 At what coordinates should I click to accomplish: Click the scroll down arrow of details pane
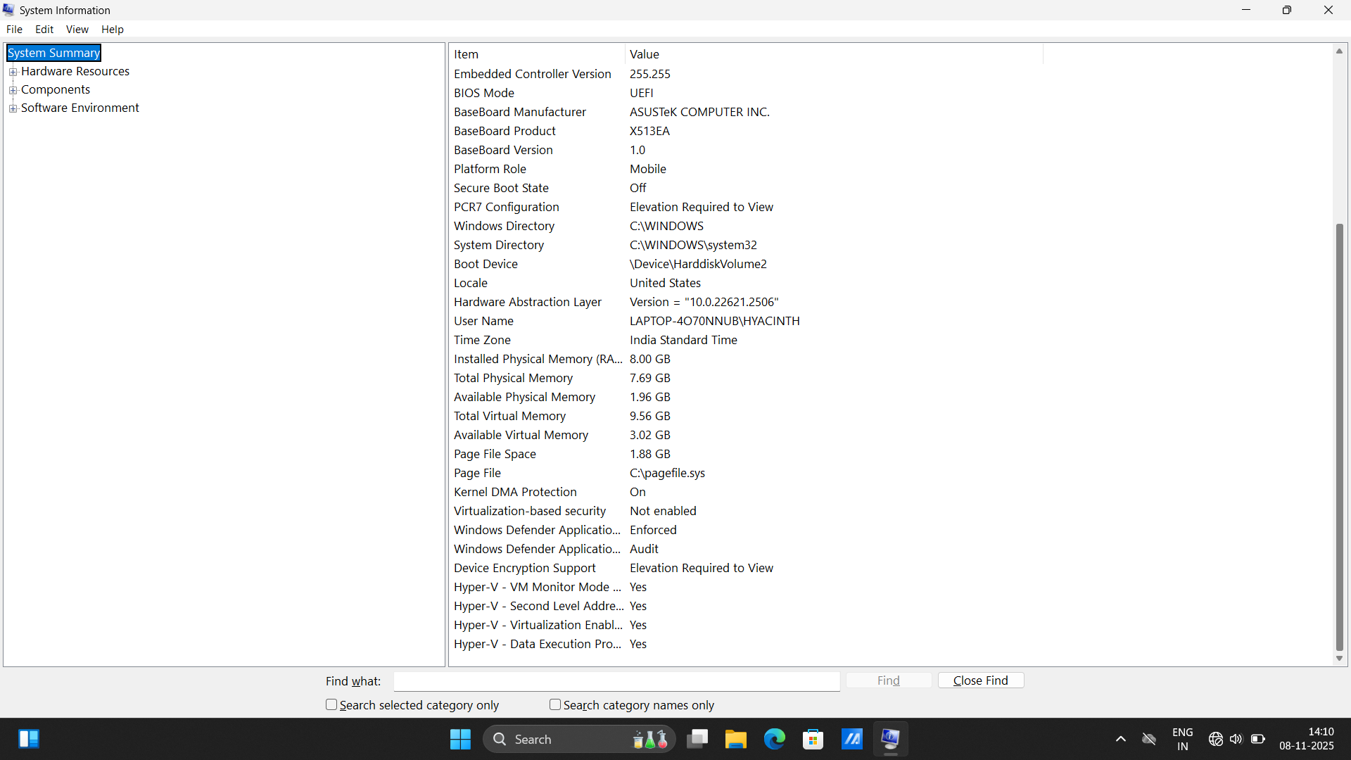click(1339, 659)
